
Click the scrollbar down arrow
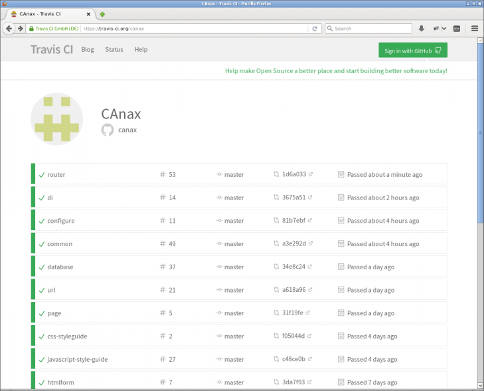(x=480, y=386)
